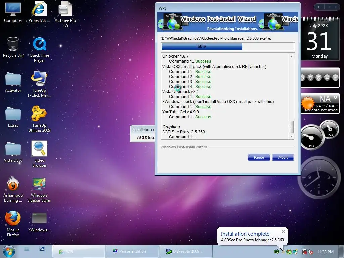Select Mozilla Firefox desktop icon
This screenshot has height=258, width=344.
tap(13, 224)
